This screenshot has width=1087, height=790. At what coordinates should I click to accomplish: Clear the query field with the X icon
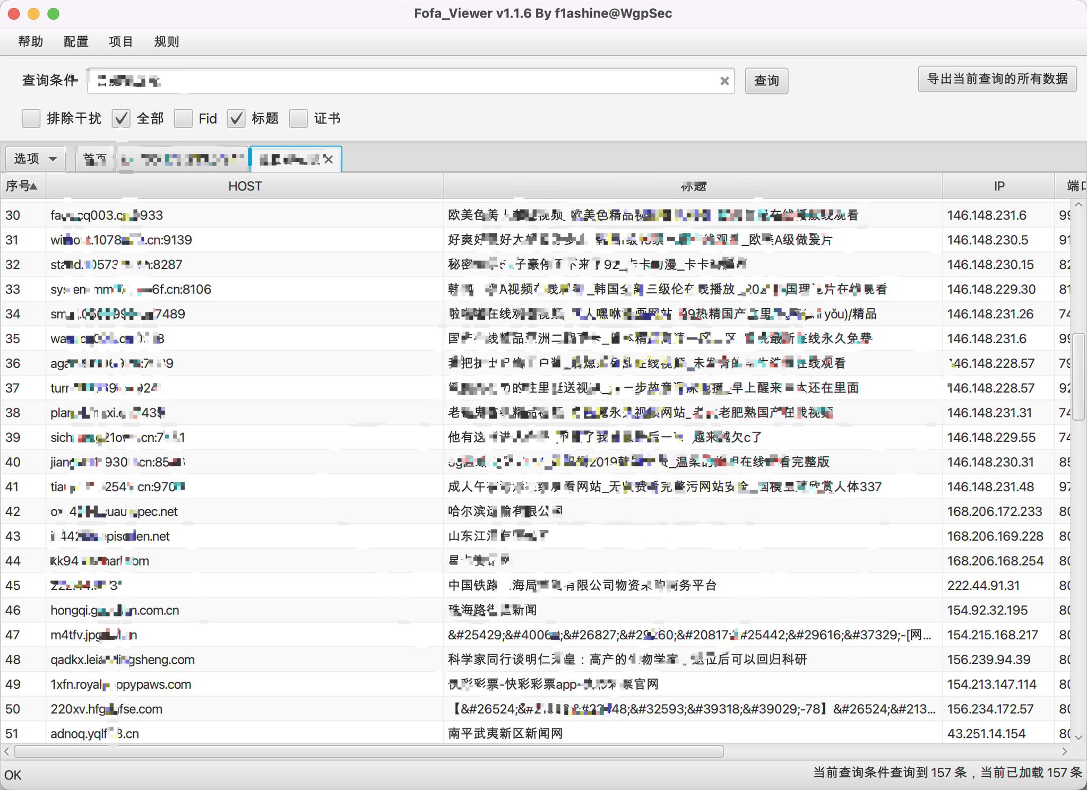724,81
